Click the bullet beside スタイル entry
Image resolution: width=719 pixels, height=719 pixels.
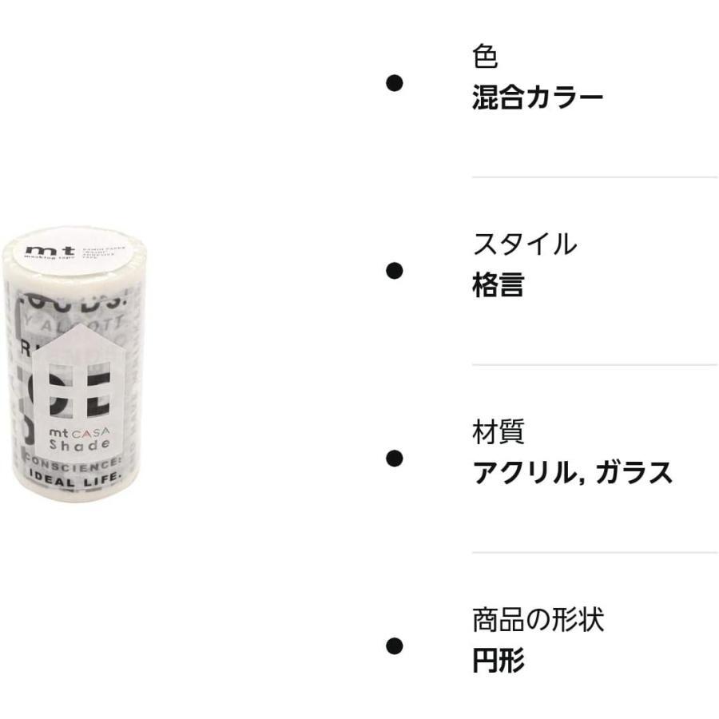(x=395, y=271)
